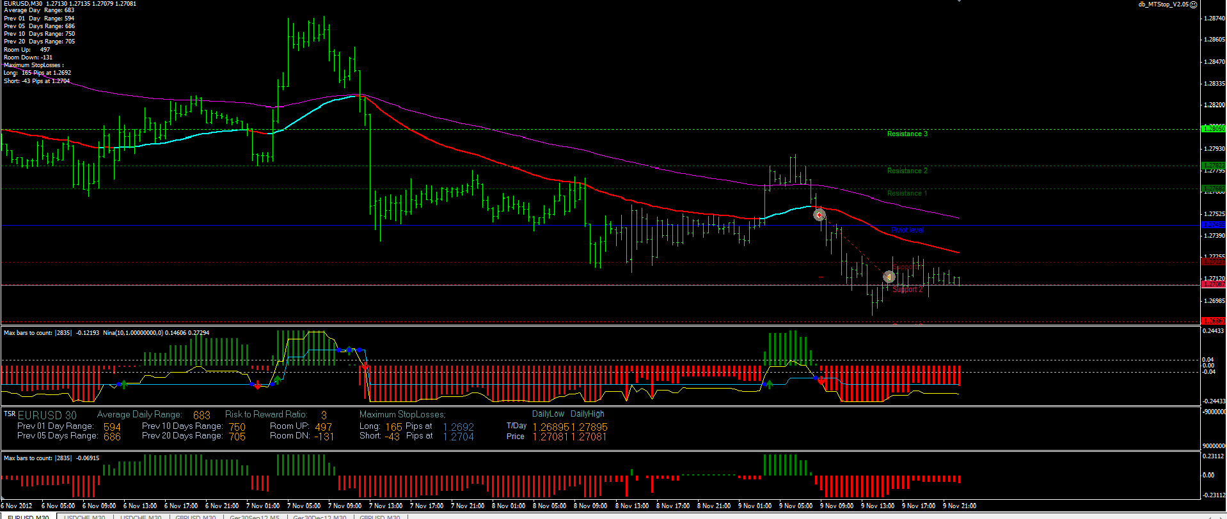
Task: Click rightmost red down arrow in Nina indicator
Action: click(821, 380)
